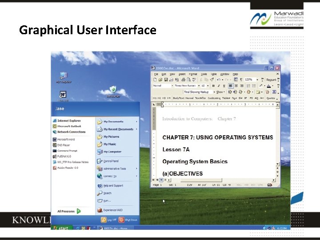Viewport: 320px width, 240px height.
Task: Click the Previous change icon
Action: (230, 92)
